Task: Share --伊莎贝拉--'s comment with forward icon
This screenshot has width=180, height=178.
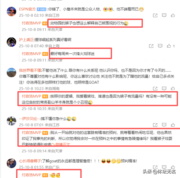Action: (x=155, y=125)
